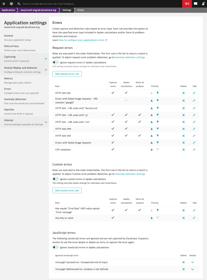The width and height of the screenshot is (207, 280).
Task: Edit the HTTP 200-203 rule
Action: [194, 93]
